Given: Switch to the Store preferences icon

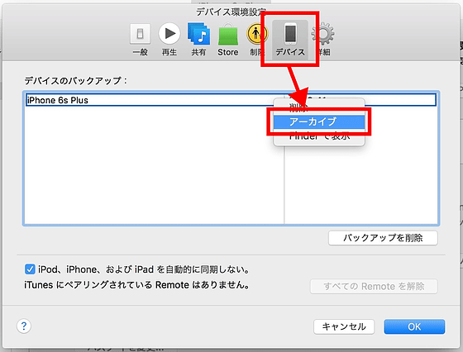Looking at the screenshot, I should [x=227, y=40].
